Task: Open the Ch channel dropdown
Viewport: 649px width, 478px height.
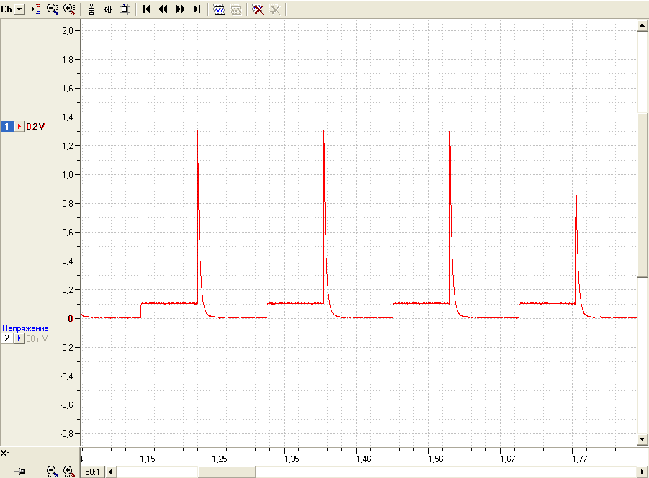Action: pyautogui.click(x=19, y=9)
